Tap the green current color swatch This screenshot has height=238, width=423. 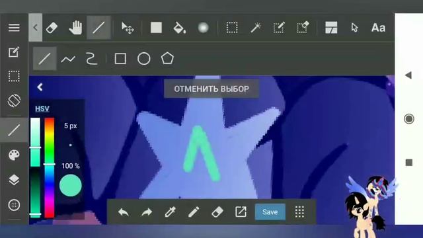click(71, 185)
